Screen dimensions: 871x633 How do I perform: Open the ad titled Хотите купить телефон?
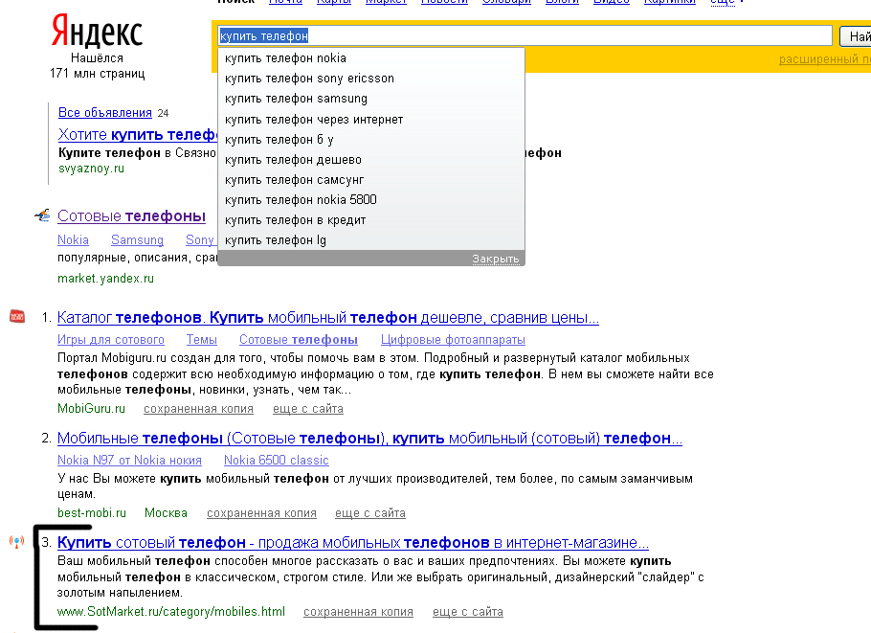pyautogui.click(x=138, y=134)
